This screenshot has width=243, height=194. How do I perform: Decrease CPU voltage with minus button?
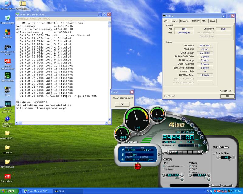(x=190, y=175)
